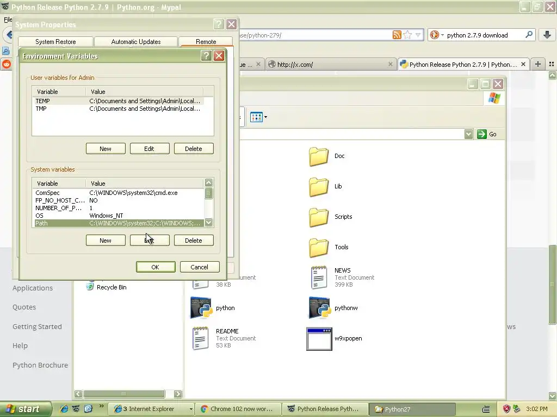Click Edit under User variables for Admin
This screenshot has width=557, height=417.
tap(150, 149)
